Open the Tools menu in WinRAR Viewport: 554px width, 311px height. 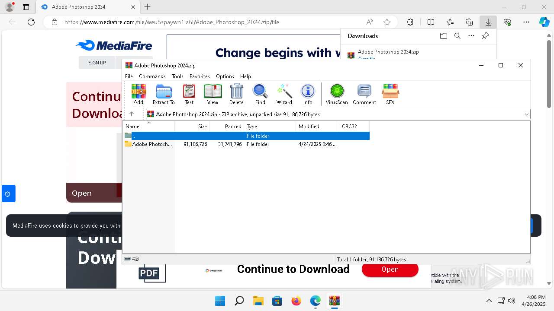tap(177, 76)
